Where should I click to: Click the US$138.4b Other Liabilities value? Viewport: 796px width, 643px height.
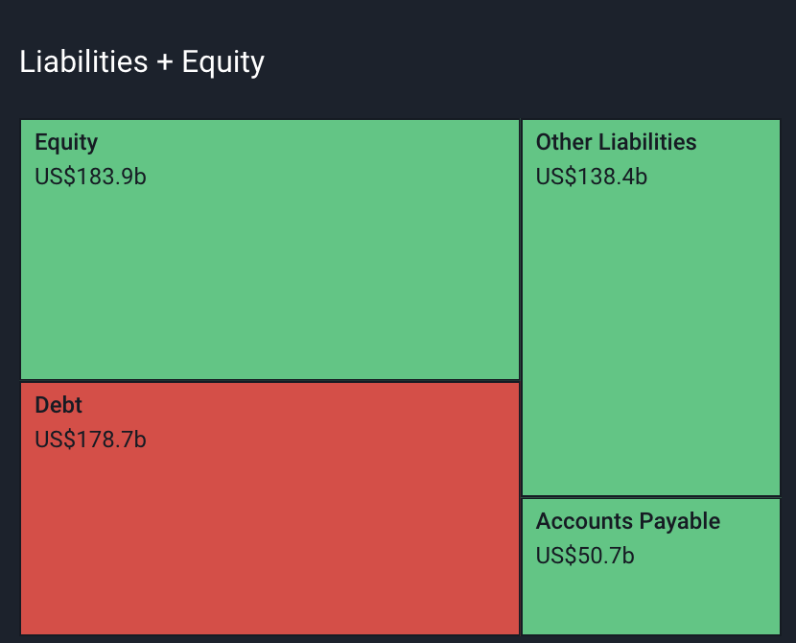592,177
